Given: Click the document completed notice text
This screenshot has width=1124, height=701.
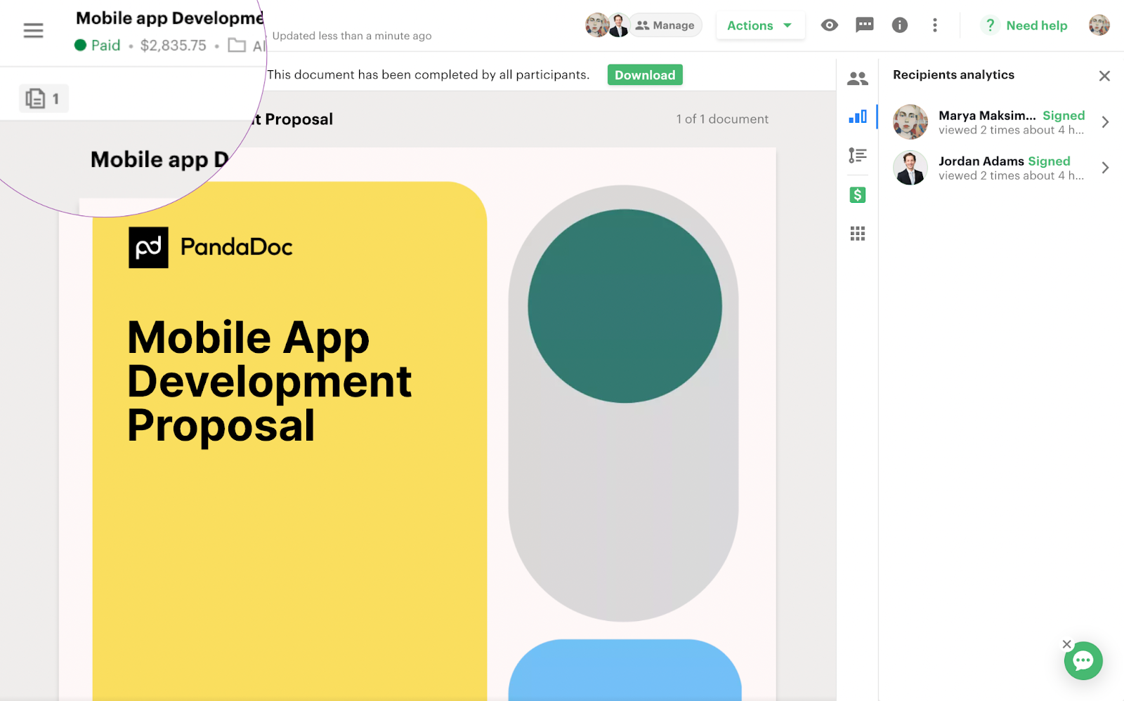Looking at the screenshot, I should 428,75.
